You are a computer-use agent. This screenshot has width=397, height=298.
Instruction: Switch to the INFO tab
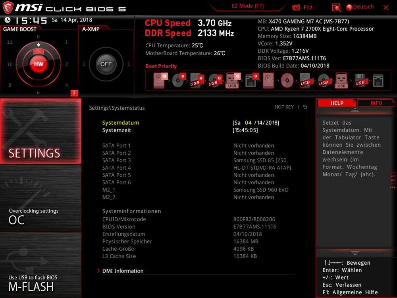click(x=376, y=103)
